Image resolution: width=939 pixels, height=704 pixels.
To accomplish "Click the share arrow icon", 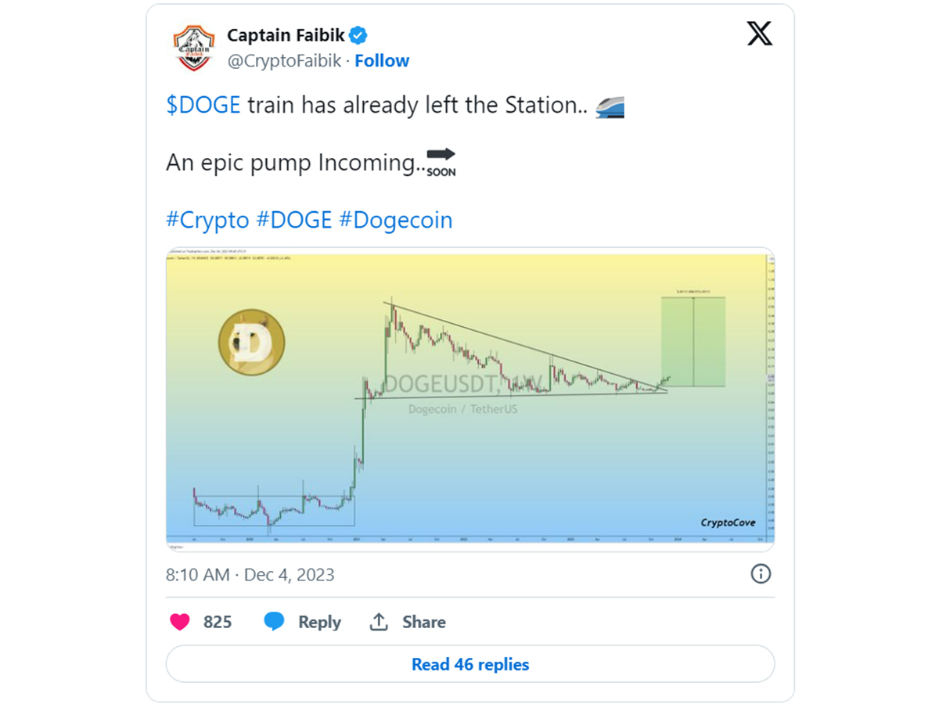I will [x=379, y=622].
